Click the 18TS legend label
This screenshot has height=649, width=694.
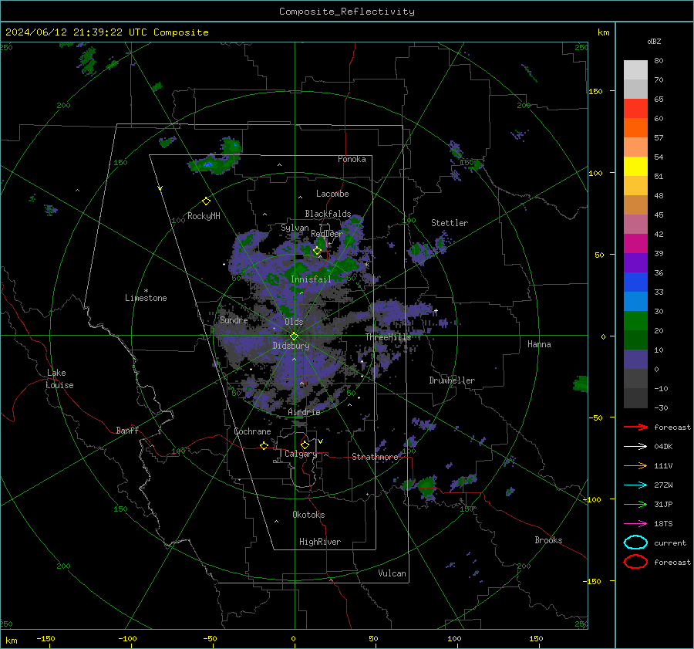click(663, 524)
